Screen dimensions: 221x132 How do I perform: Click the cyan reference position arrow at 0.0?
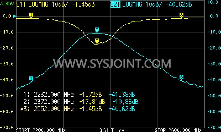pos(14,16)
